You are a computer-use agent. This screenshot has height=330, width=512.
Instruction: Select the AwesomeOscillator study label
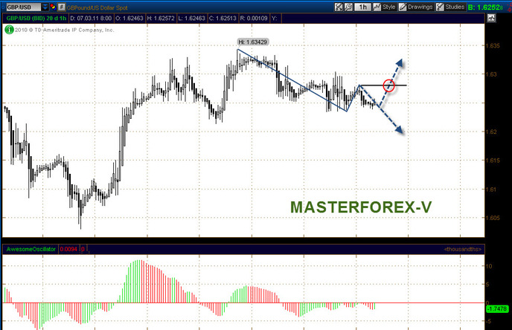coord(31,249)
